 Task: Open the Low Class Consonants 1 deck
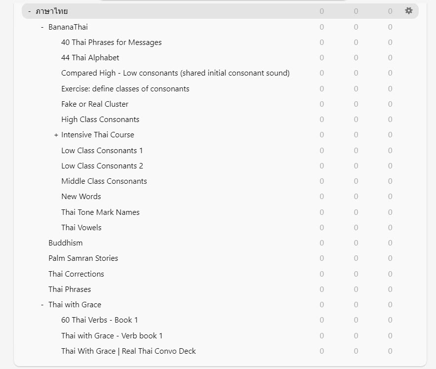click(102, 151)
